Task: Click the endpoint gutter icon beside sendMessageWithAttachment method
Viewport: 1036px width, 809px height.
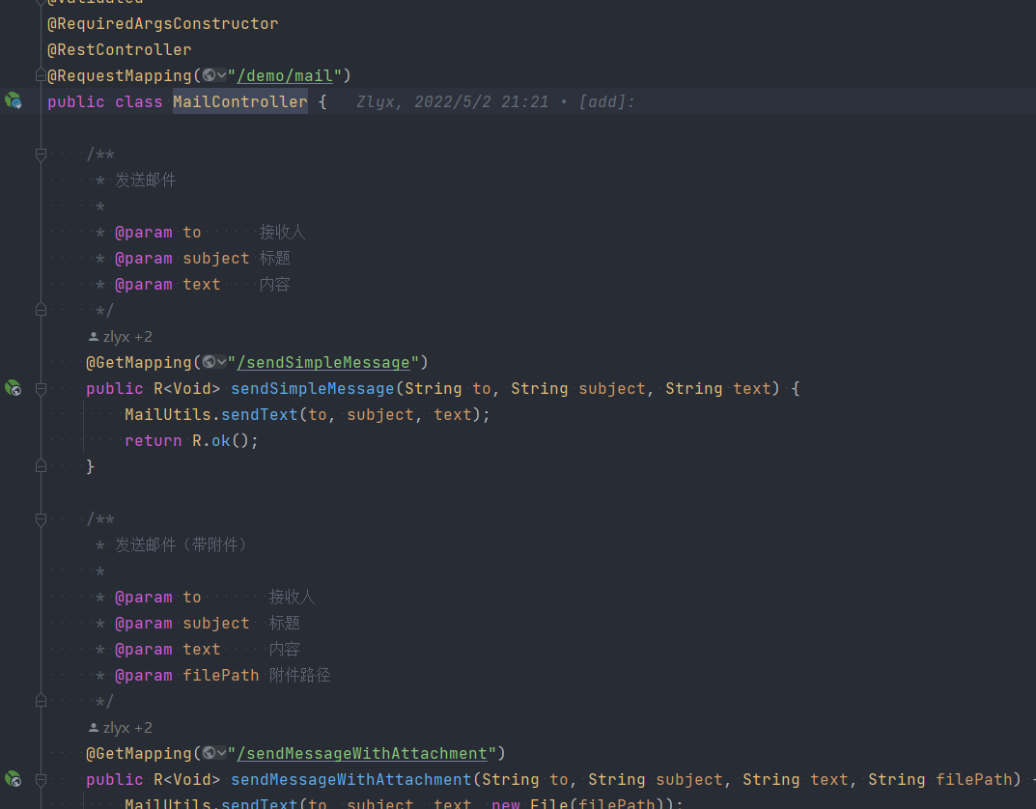Action: pyautogui.click(x=14, y=779)
